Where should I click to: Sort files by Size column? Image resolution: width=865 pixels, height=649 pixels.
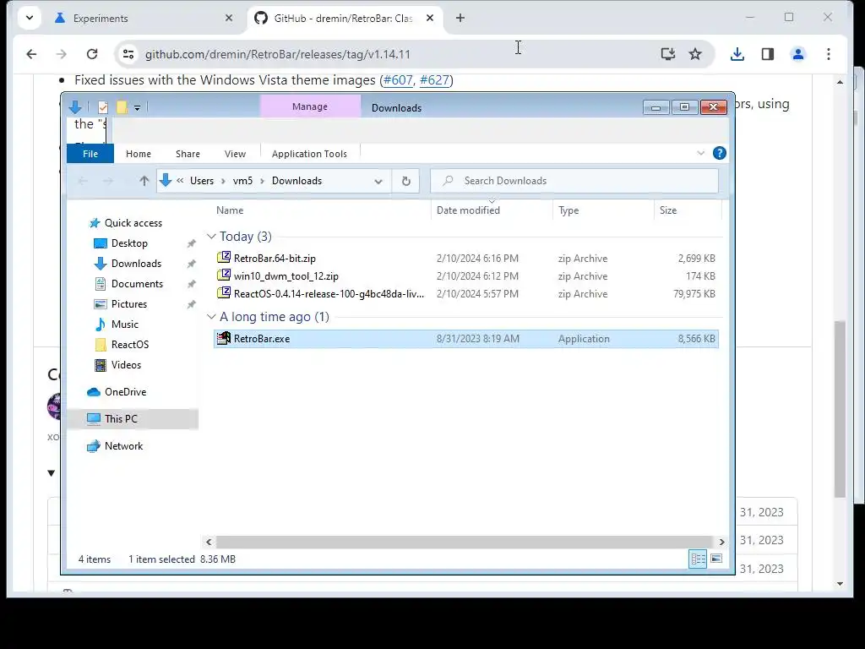pyautogui.click(x=668, y=210)
